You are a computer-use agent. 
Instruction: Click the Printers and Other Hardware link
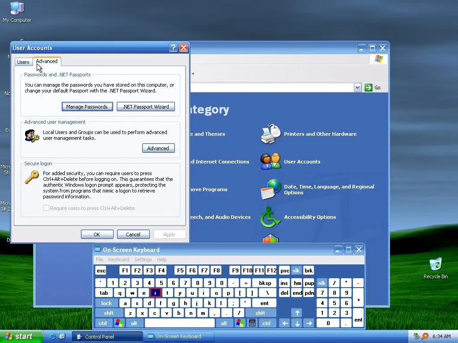click(x=320, y=134)
